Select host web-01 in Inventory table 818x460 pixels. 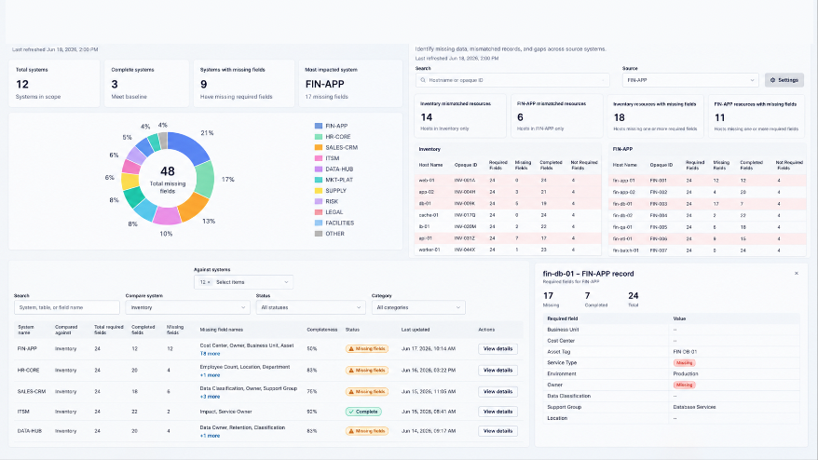(426, 181)
